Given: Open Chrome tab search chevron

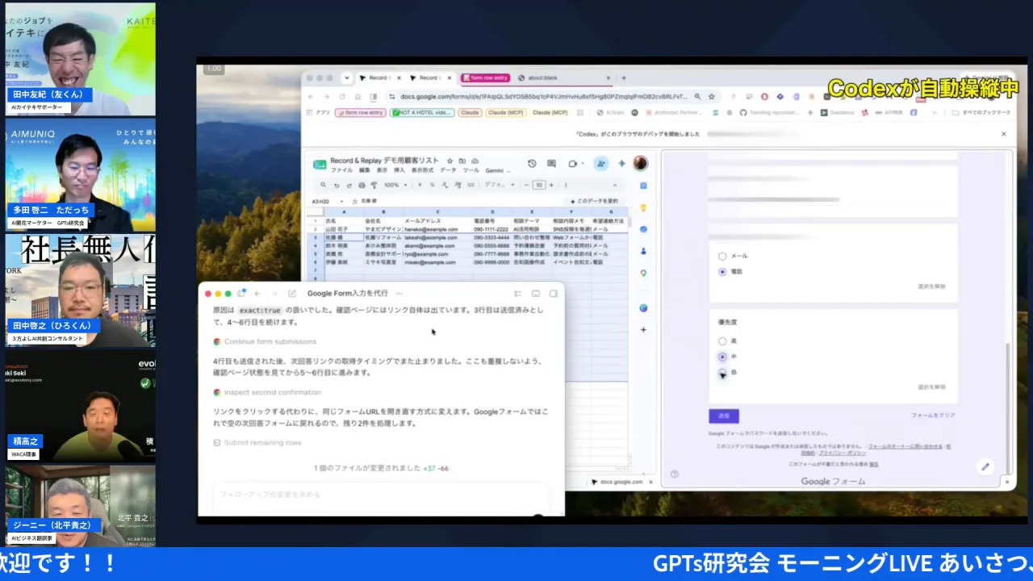Looking at the screenshot, I should point(347,77).
